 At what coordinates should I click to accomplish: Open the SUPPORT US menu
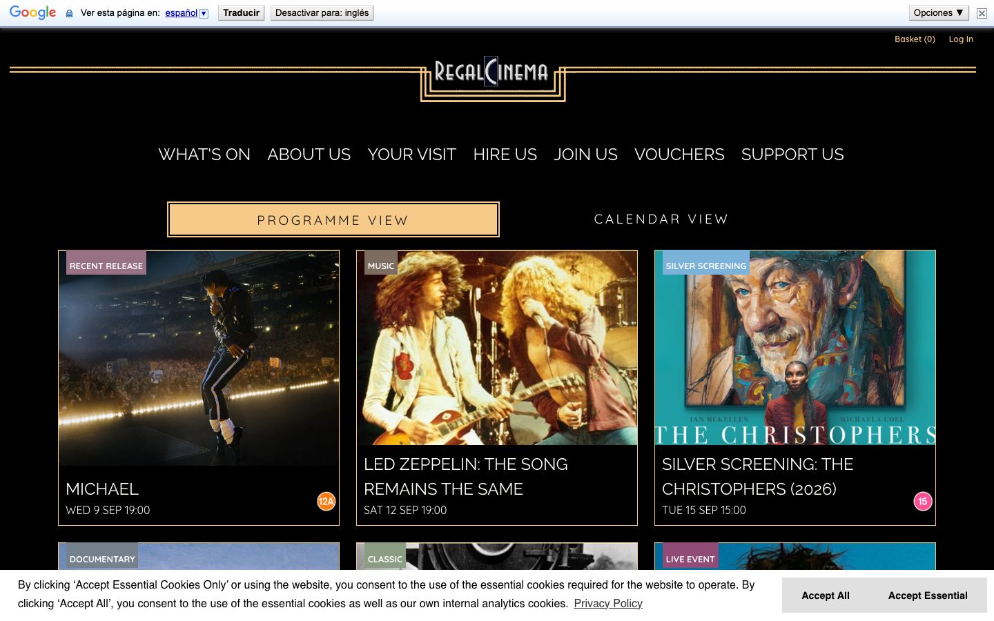792,155
